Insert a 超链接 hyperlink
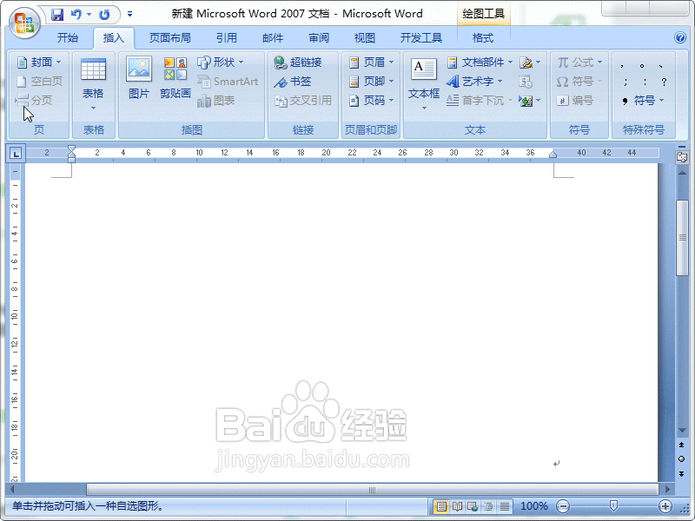 [x=298, y=63]
